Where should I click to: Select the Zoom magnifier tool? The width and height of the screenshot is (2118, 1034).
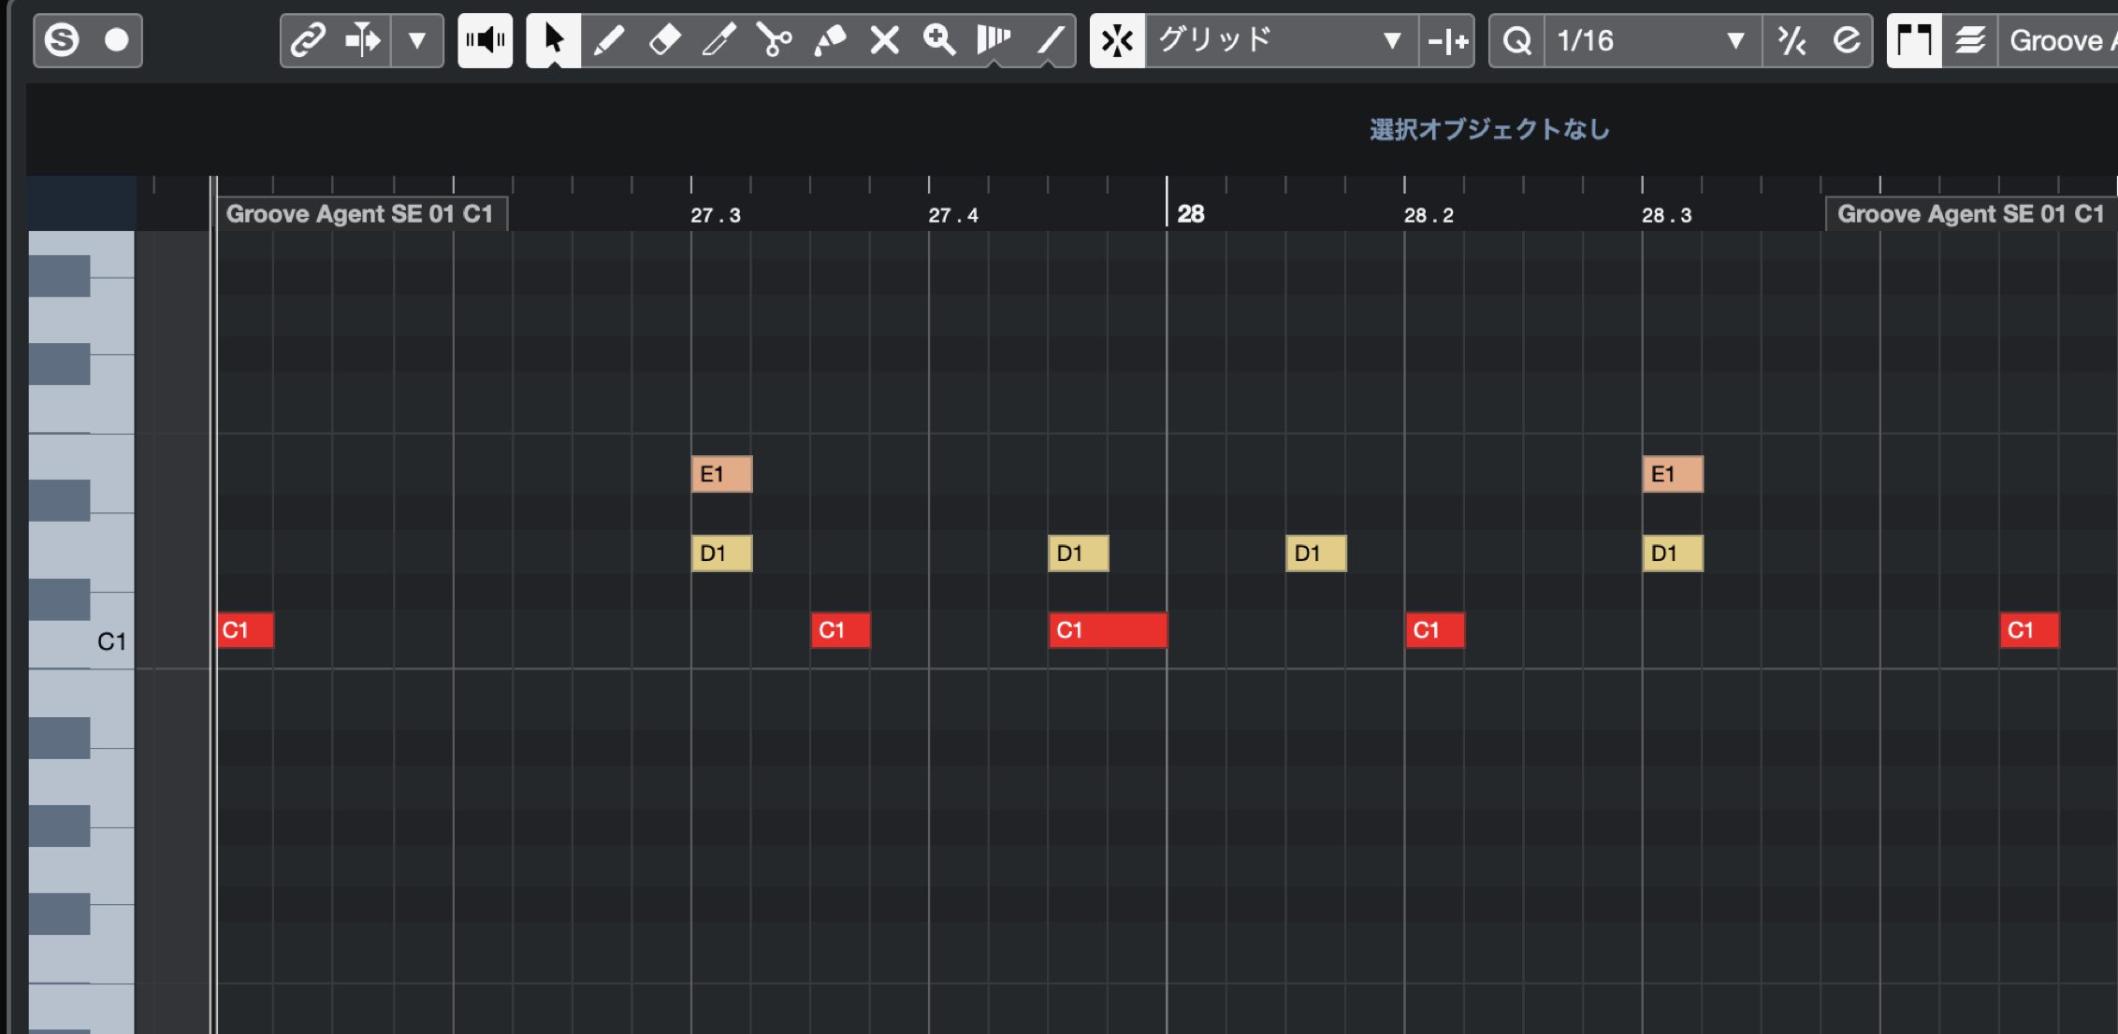click(939, 40)
